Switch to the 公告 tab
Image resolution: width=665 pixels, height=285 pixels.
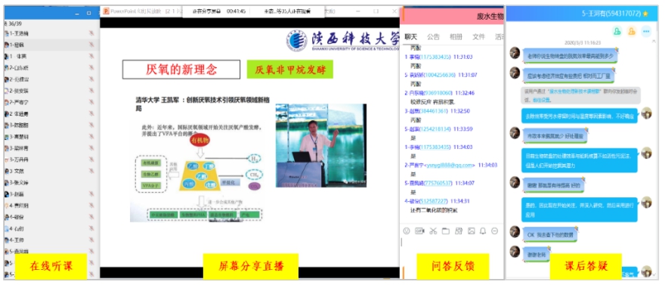coord(434,37)
